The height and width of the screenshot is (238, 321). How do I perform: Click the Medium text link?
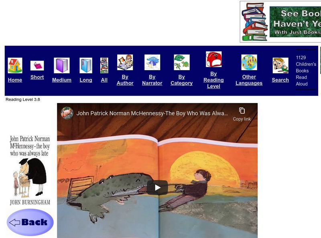(62, 80)
